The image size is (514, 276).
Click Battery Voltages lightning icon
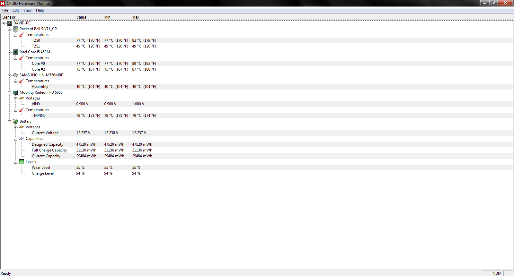(x=22, y=127)
